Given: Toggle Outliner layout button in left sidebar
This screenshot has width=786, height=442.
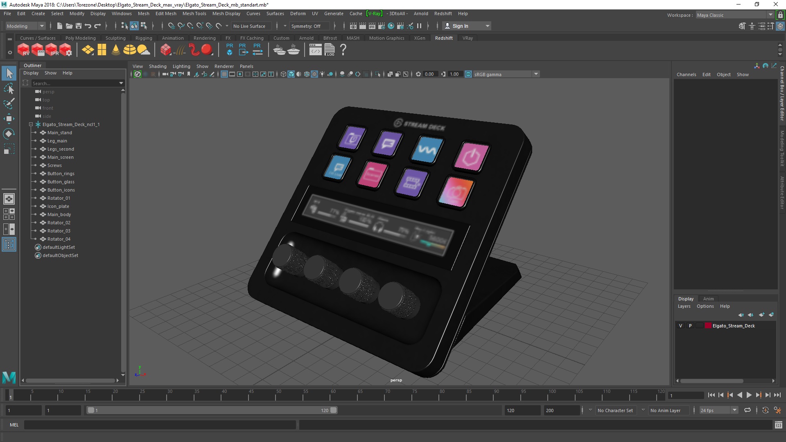Looking at the screenshot, I should coord(9,245).
